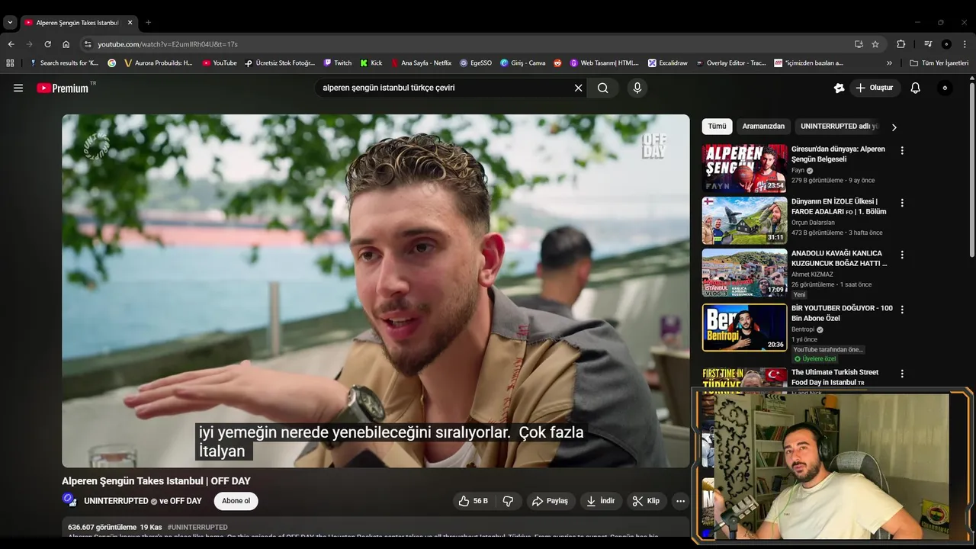Open UNINTERRUPTED ve OFF DAY channel link
976x549 pixels.
point(143,501)
